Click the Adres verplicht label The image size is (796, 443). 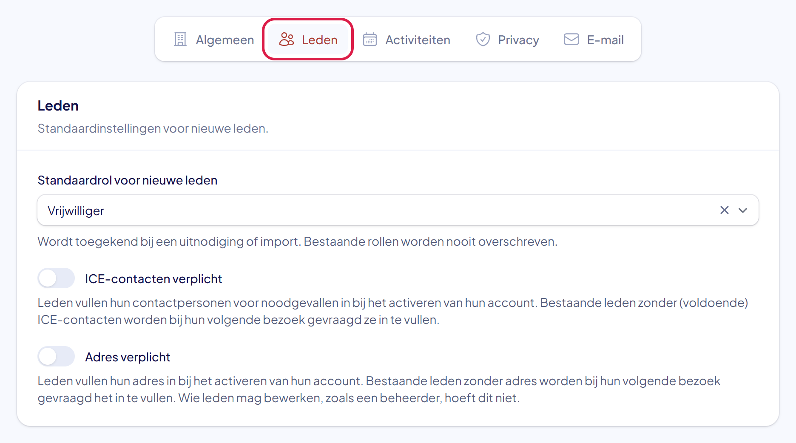[x=128, y=357]
